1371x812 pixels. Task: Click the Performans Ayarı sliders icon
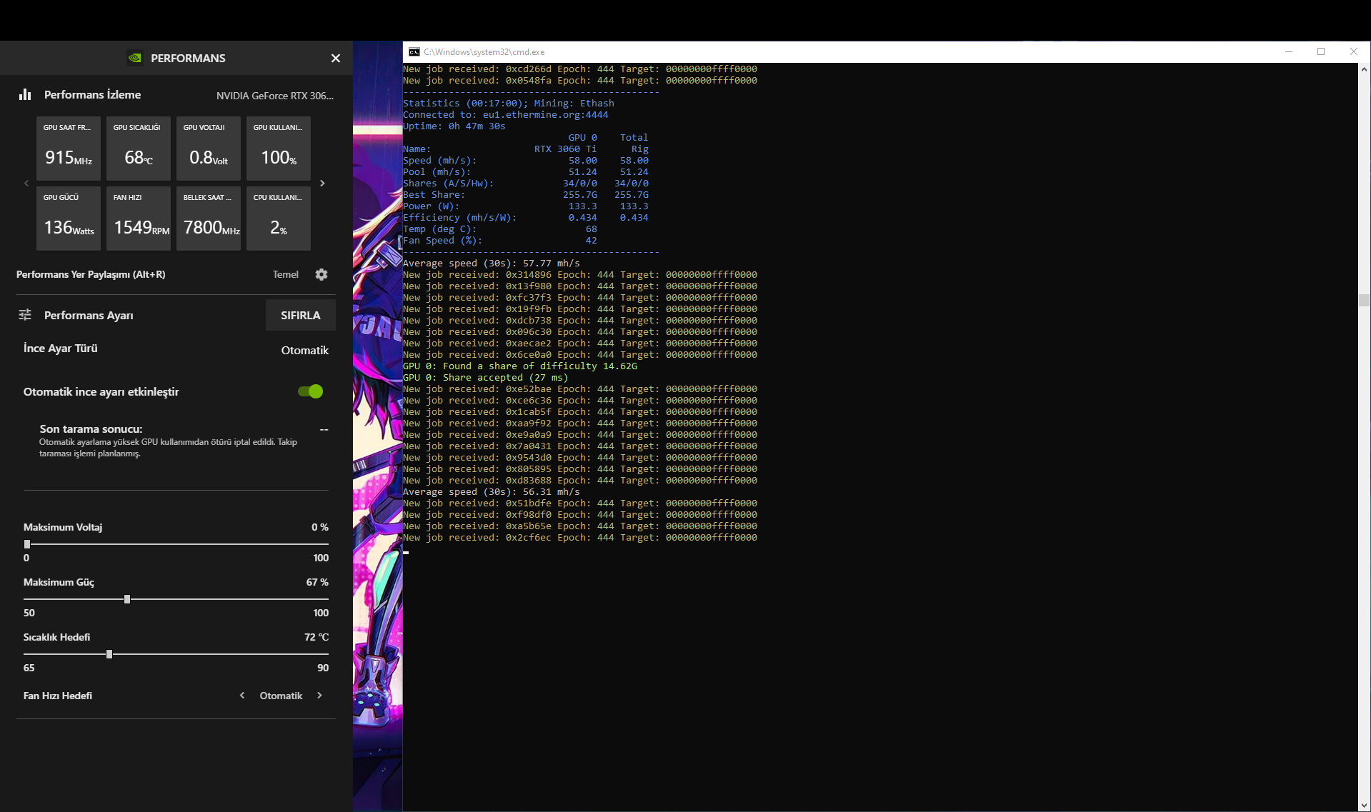coord(25,315)
